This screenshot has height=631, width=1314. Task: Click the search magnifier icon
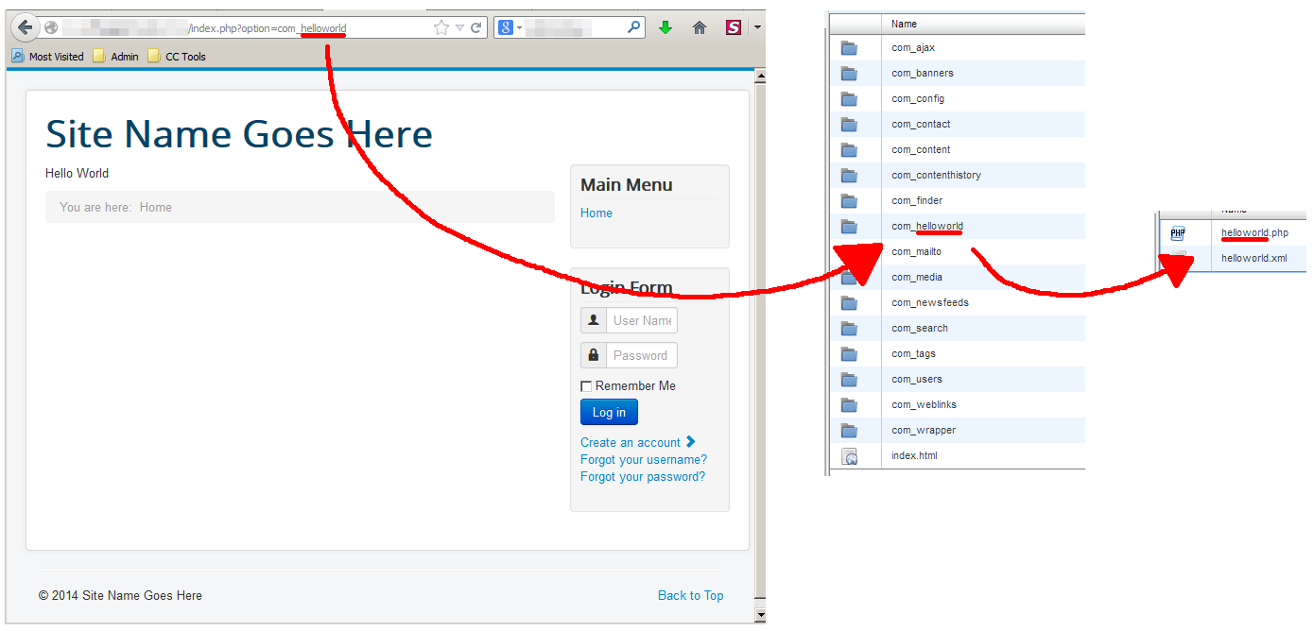pos(633,27)
